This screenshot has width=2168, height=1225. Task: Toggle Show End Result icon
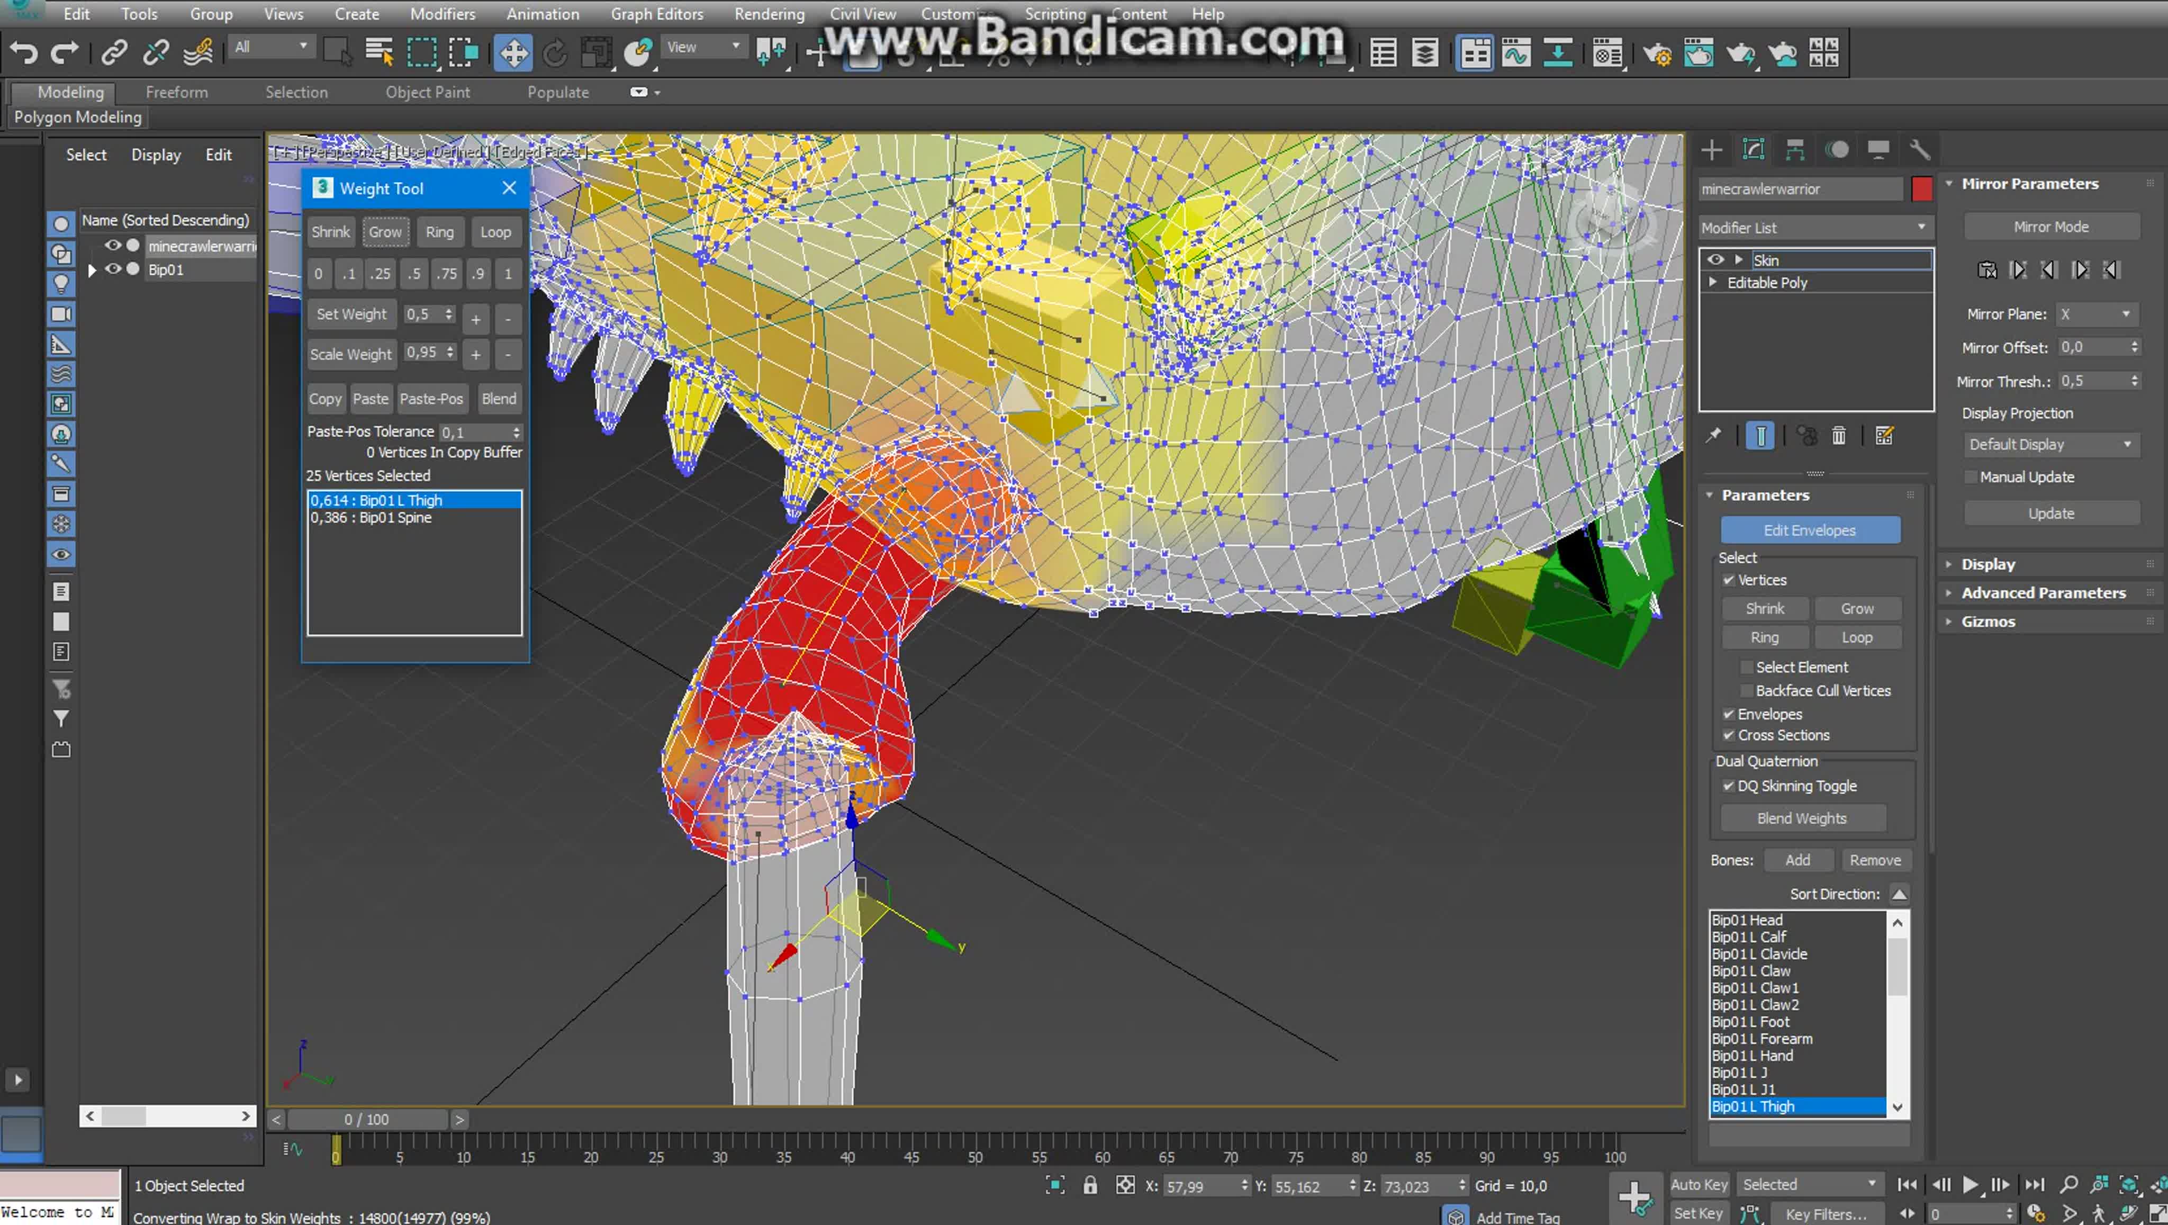click(1760, 435)
